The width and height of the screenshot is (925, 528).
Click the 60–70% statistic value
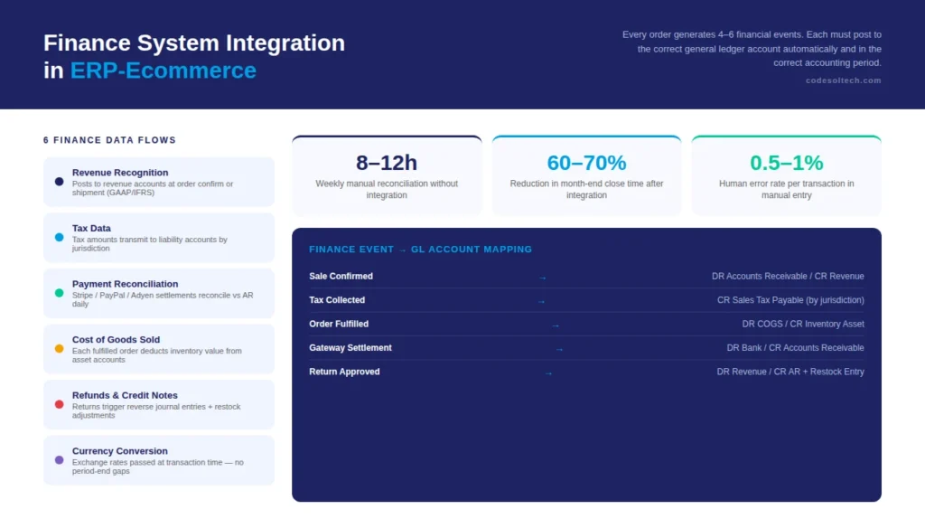[x=586, y=163]
